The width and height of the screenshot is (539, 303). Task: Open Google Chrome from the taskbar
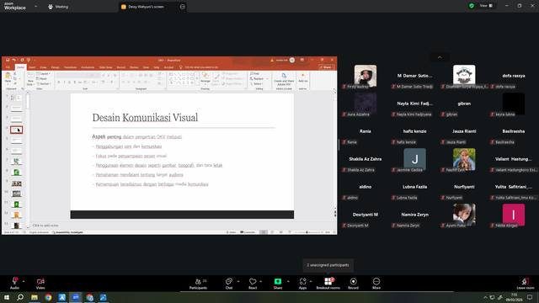click(x=48, y=297)
